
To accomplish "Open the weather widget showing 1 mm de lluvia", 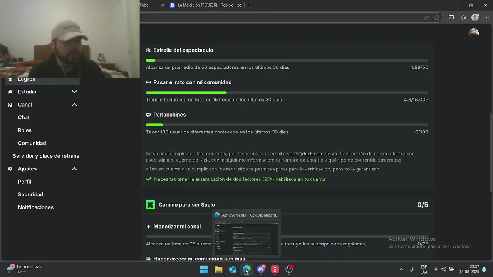I will [24, 269].
